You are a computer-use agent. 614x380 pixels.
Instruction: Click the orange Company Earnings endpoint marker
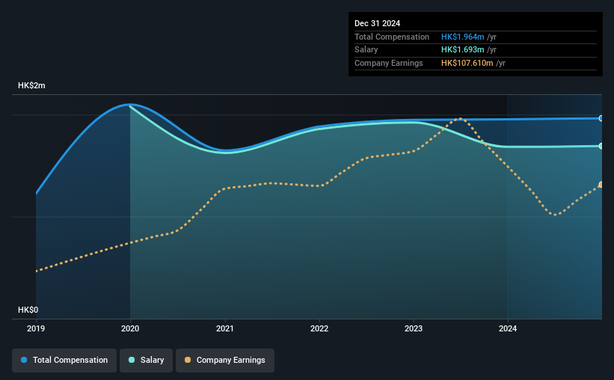click(601, 185)
